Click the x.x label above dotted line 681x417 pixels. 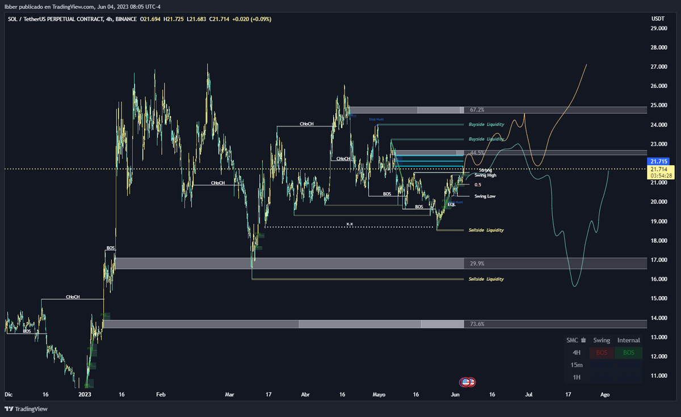[350, 224]
